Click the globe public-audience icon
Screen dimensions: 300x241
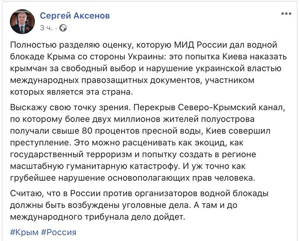[x=63, y=28]
